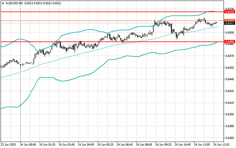Click the 24 Jun 01:25 time label
The image size is (236, 148).
47,145
